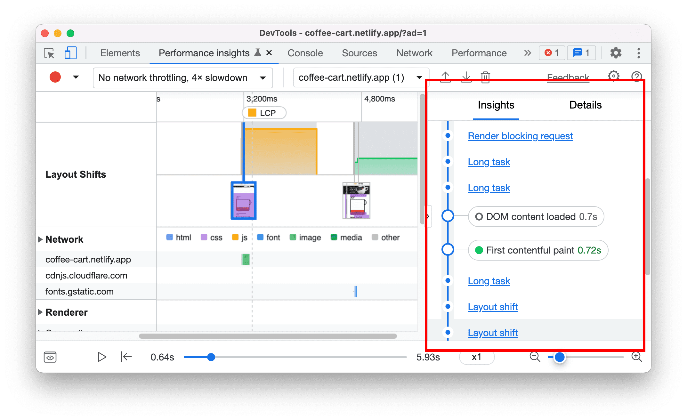Click the screenshot/camera view toggle icon
This screenshot has width=687, height=420.
coord(50,357)
